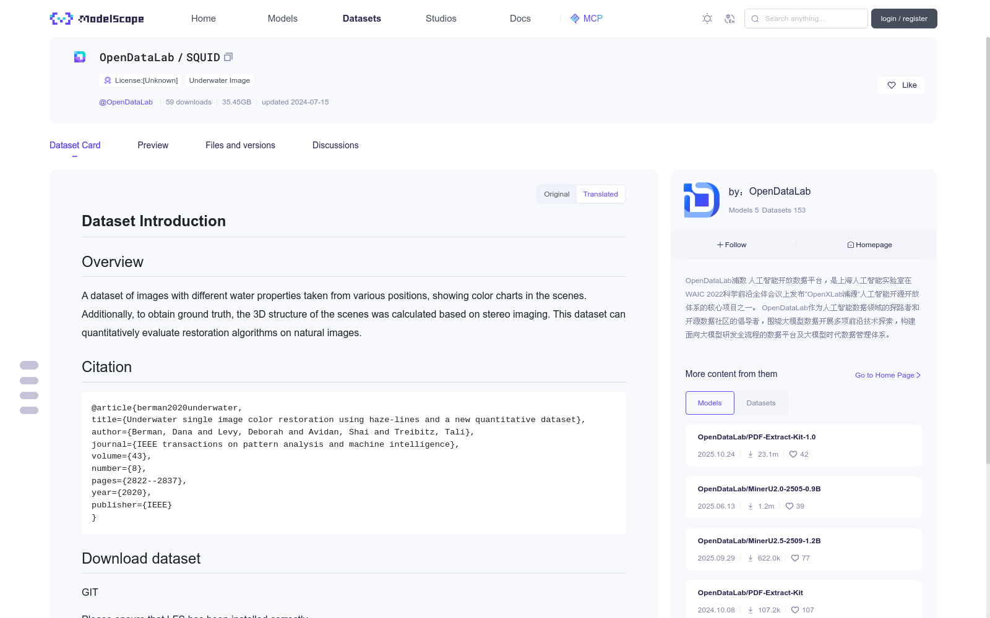Open the large OpenDataLab profile logo

pos(702,200)
